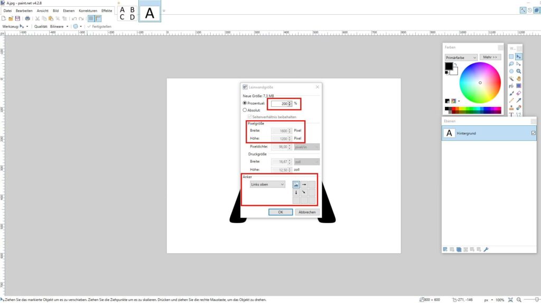Select the Absolut radio button
Viewport: 541px width, 303px height.
(x=245, y=110)
